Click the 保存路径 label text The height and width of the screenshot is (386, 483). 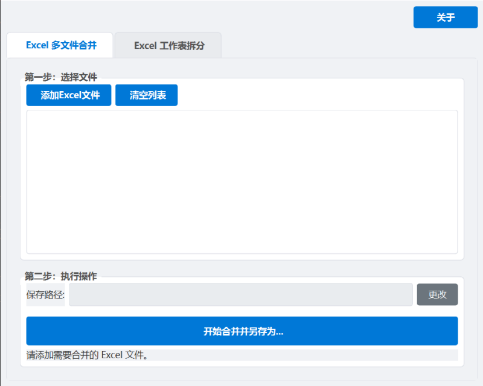pos(45,295)
